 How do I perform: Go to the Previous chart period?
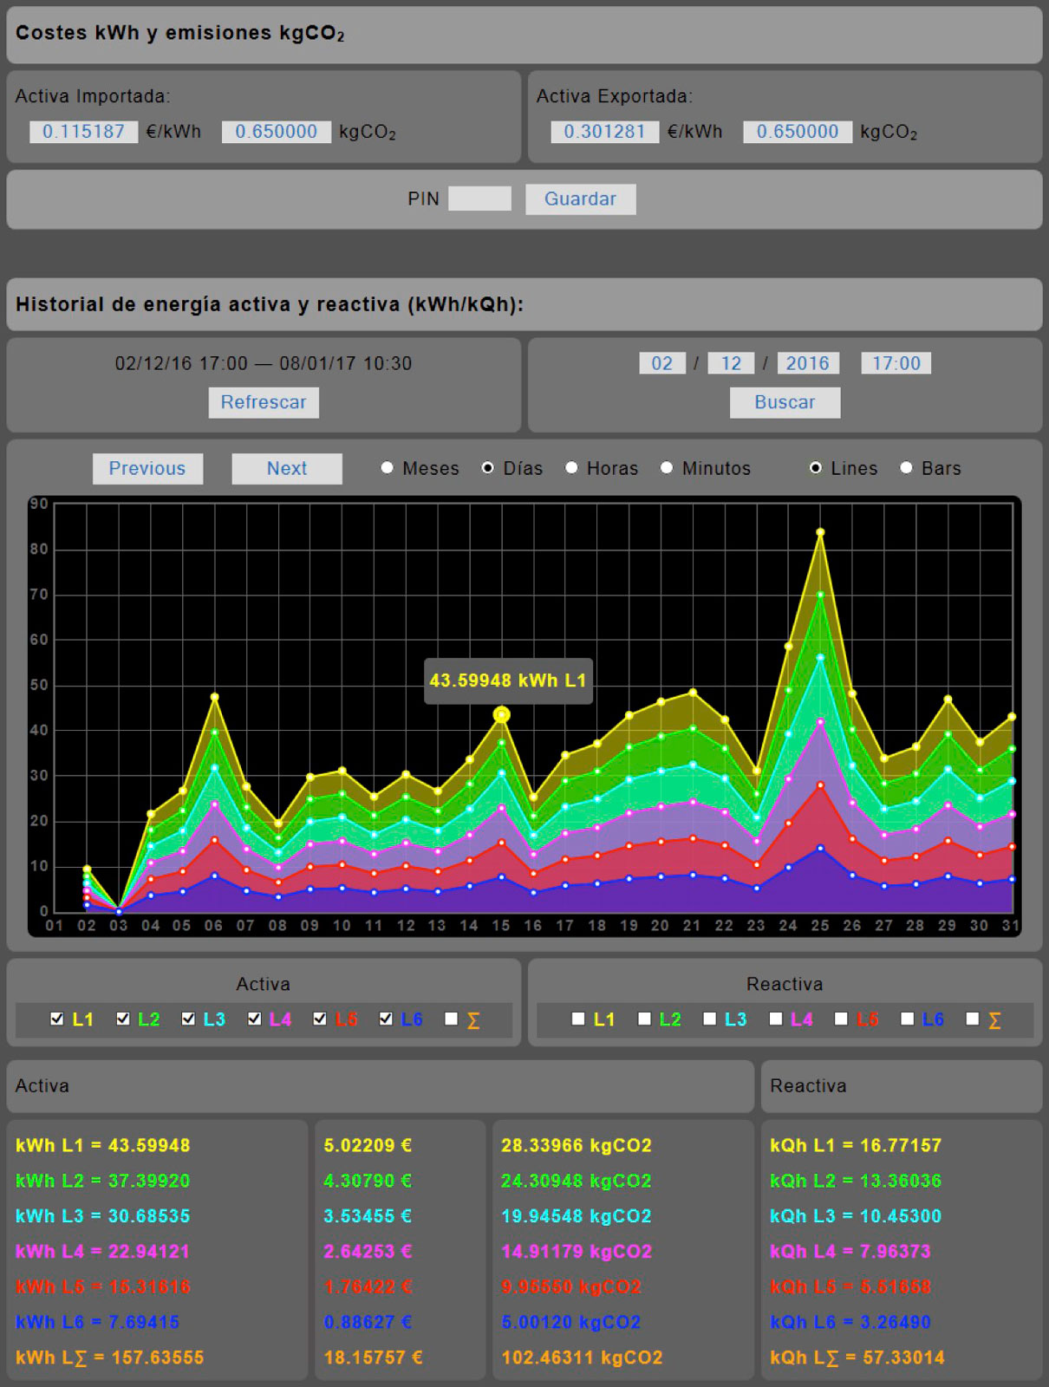147,469
